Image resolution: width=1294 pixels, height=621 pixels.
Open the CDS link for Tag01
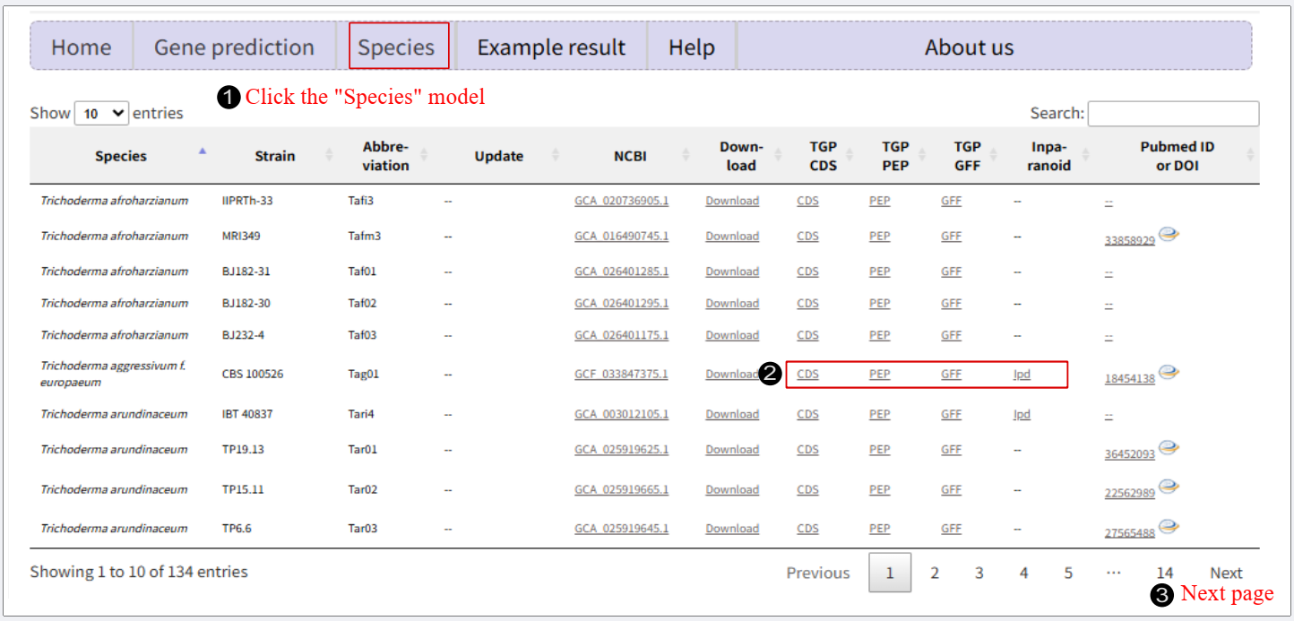pyautogui.click(x=807, y=375)
